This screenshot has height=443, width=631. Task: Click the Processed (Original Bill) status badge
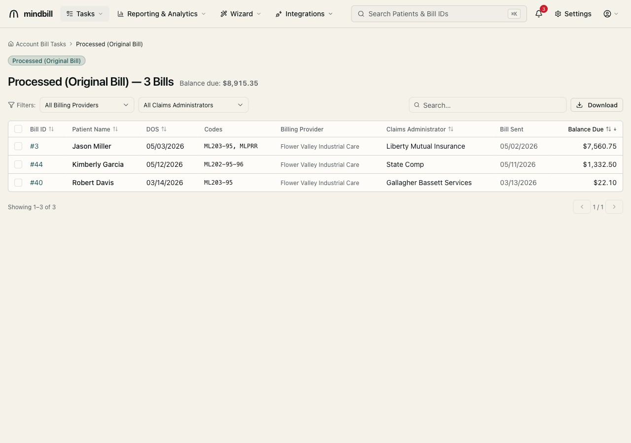point(47,61)
